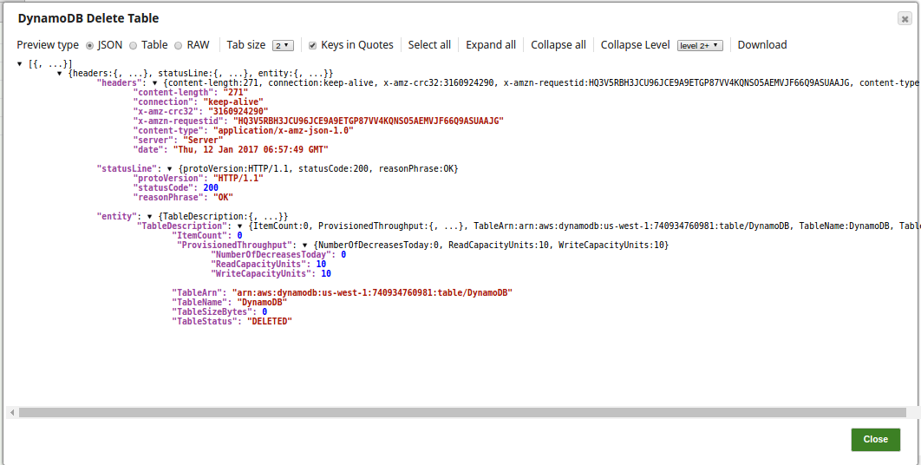
Task: Click the date value "Thu, 12 Jan 2017 06:57:49 GMT"
Action: point(251,149)
